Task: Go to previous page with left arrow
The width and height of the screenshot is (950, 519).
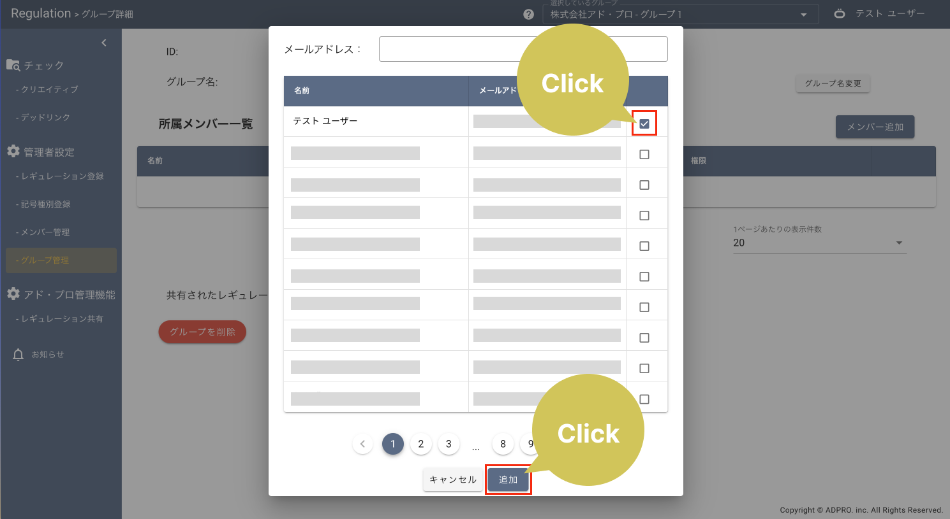Action: (362, 444)
